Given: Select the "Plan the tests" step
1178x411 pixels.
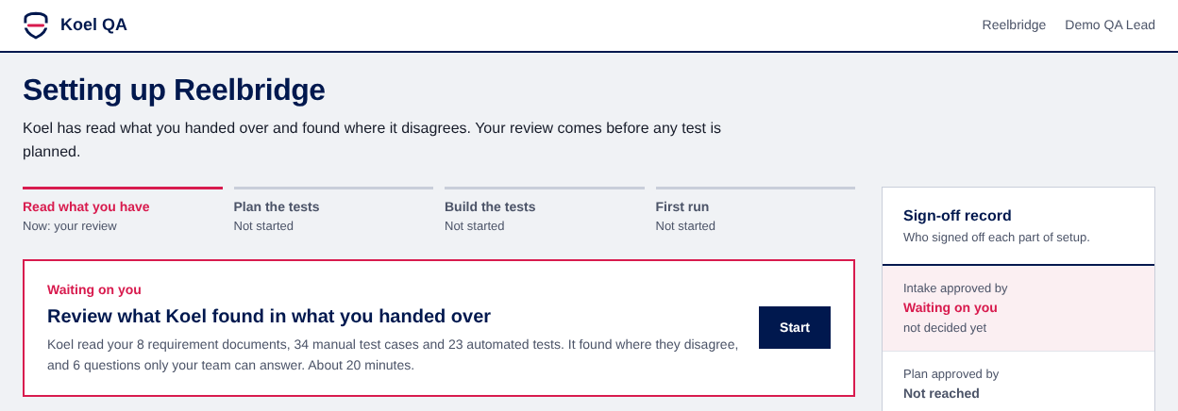Looking at the screenshot, I should 333,211.
